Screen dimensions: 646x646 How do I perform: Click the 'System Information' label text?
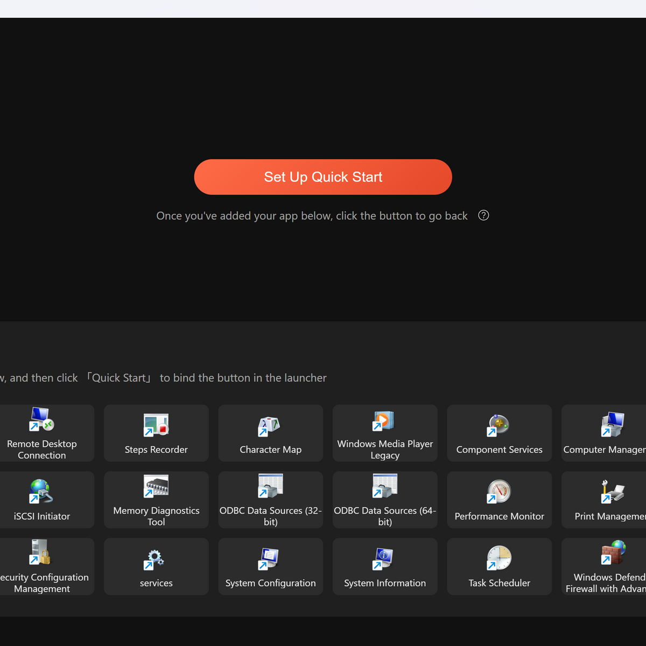pyautogui.click(x=385, y=583)
